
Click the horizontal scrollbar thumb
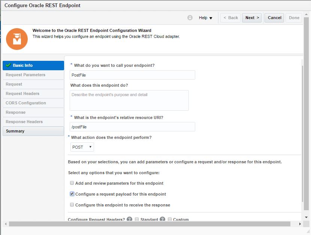point(150,224)
